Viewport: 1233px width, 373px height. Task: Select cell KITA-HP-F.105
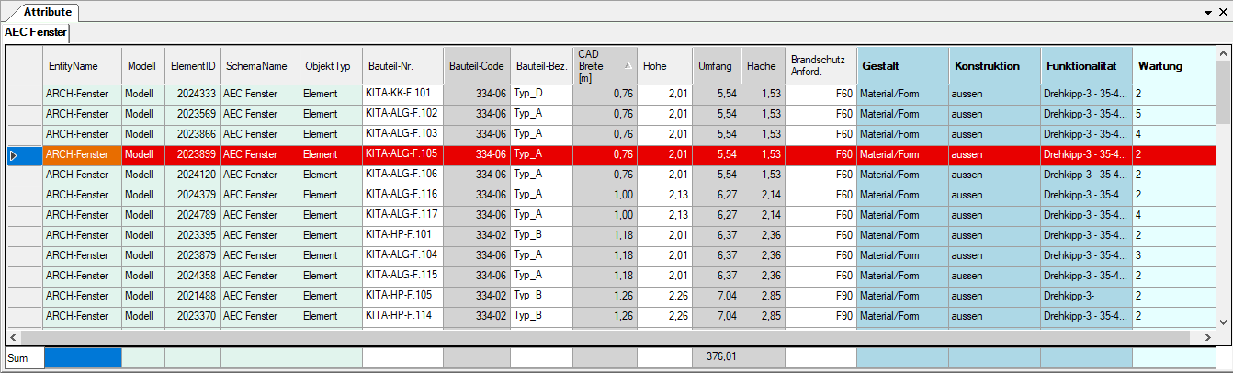pos(402,297)
